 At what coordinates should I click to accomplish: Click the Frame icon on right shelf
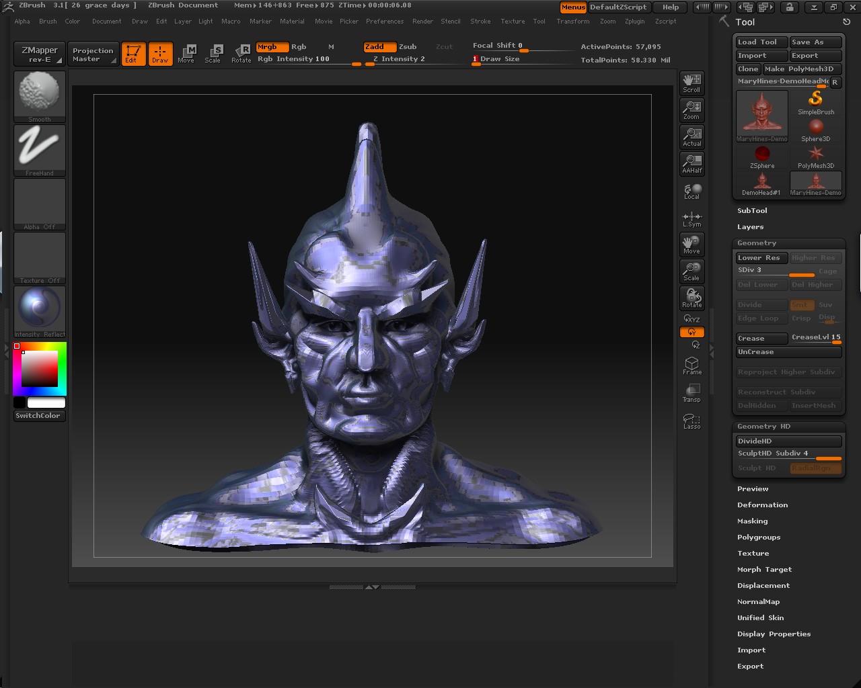691,364
